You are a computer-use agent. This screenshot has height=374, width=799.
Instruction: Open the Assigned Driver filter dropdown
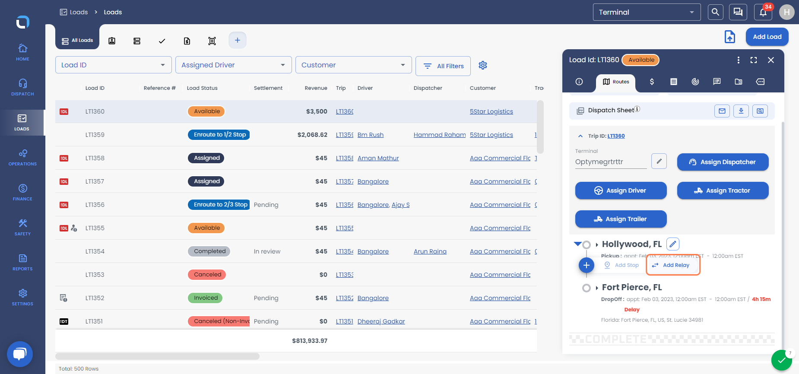[x=234, y=65]
